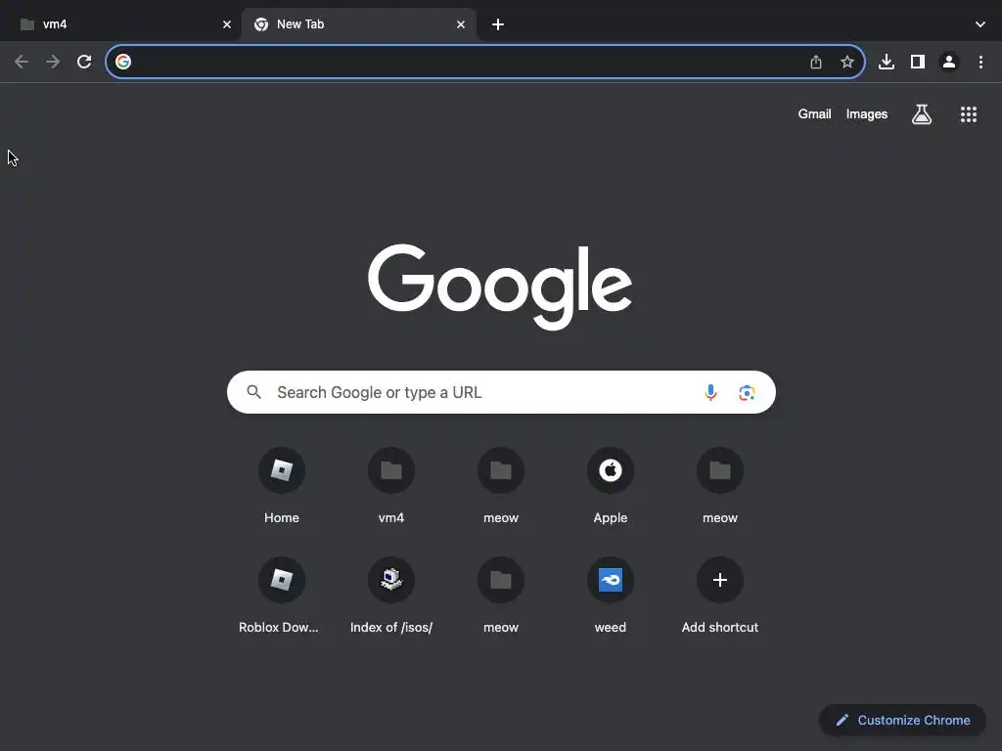Search by image with Lens icon
Screen dimensions: 1002x751
(747, 392)
